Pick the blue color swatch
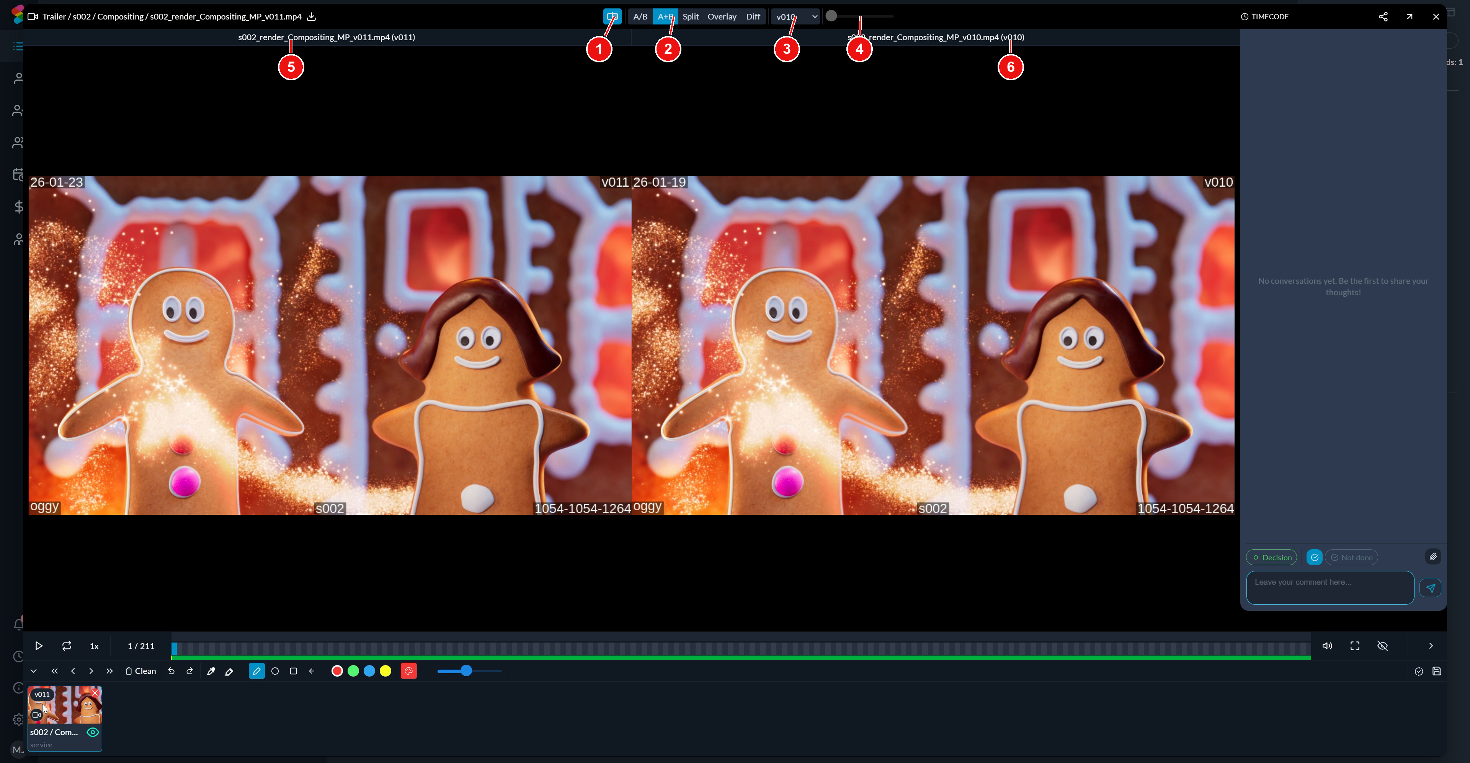The width and height of the screenshot is (1470, 763). 369,671
